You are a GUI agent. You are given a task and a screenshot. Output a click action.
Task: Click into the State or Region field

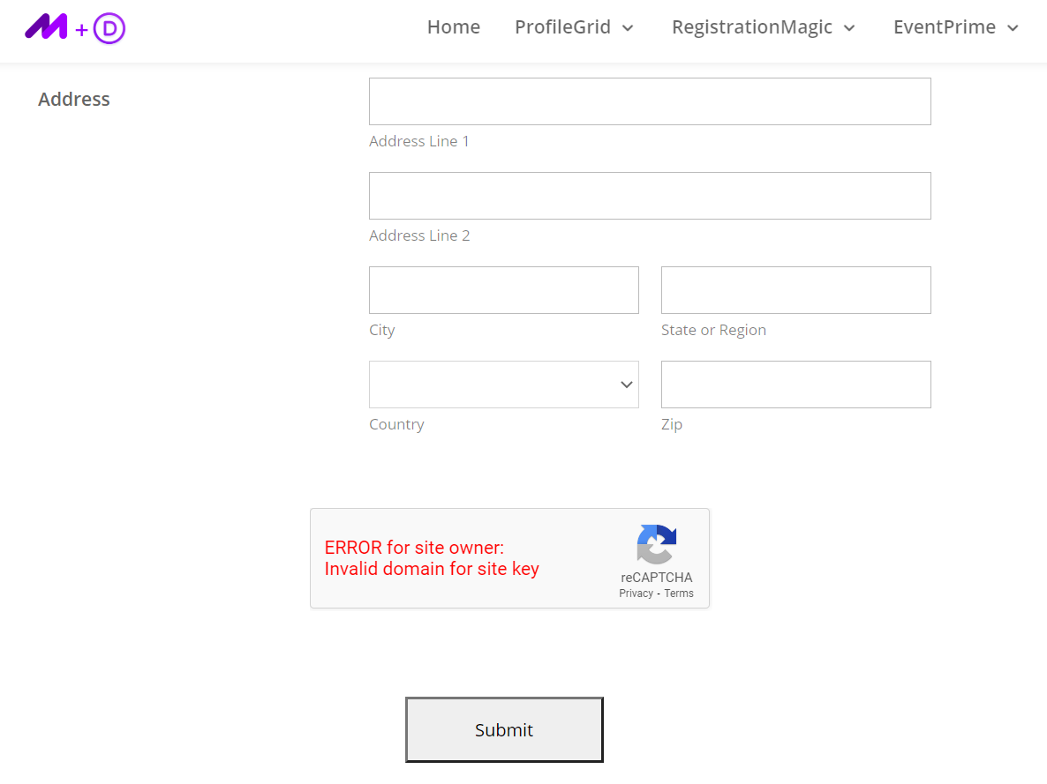pos(795,289)
